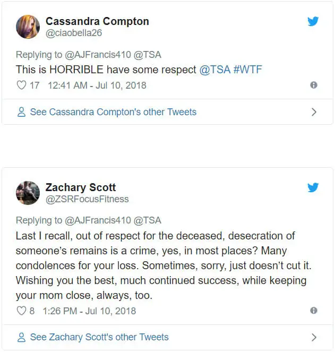The image size is (335, 352).
Task: Open the #WTF hashtag
Action: pos(247,70)
